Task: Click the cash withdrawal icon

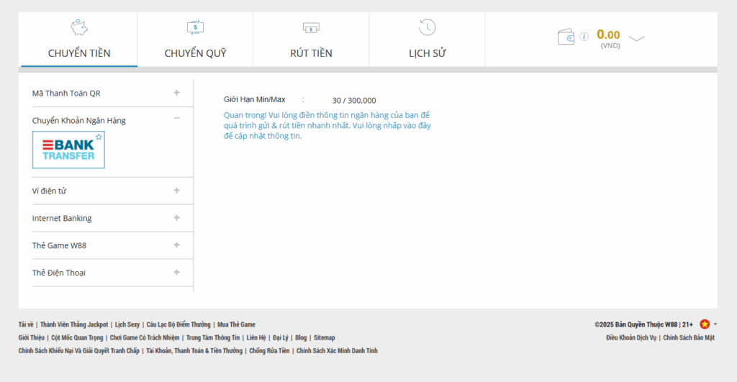Action: pyautogui.click(x=311, y=27)
